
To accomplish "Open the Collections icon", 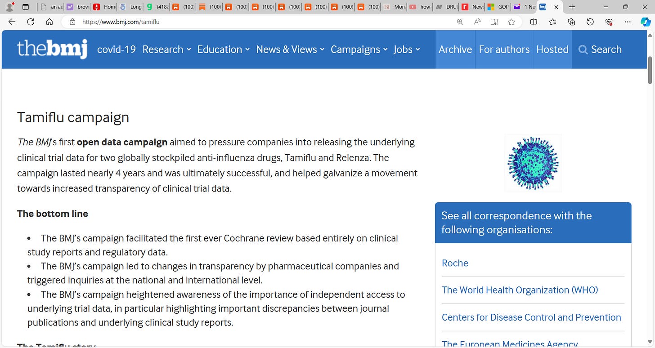I will click(x=571, y=22).
